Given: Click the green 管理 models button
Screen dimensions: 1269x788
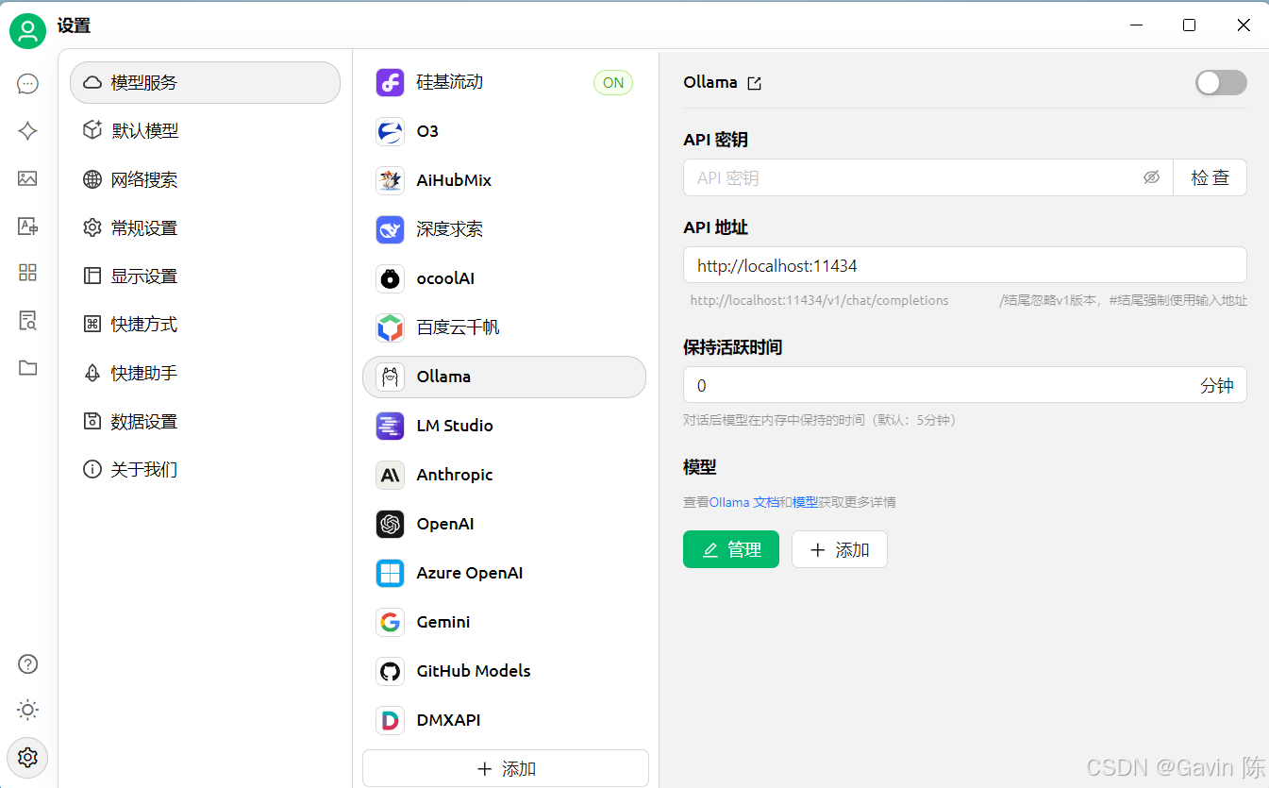Looking at the screenshot, I should pos(731,549).
